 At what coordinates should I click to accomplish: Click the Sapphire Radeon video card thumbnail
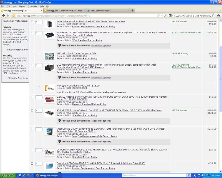[49, 35]
